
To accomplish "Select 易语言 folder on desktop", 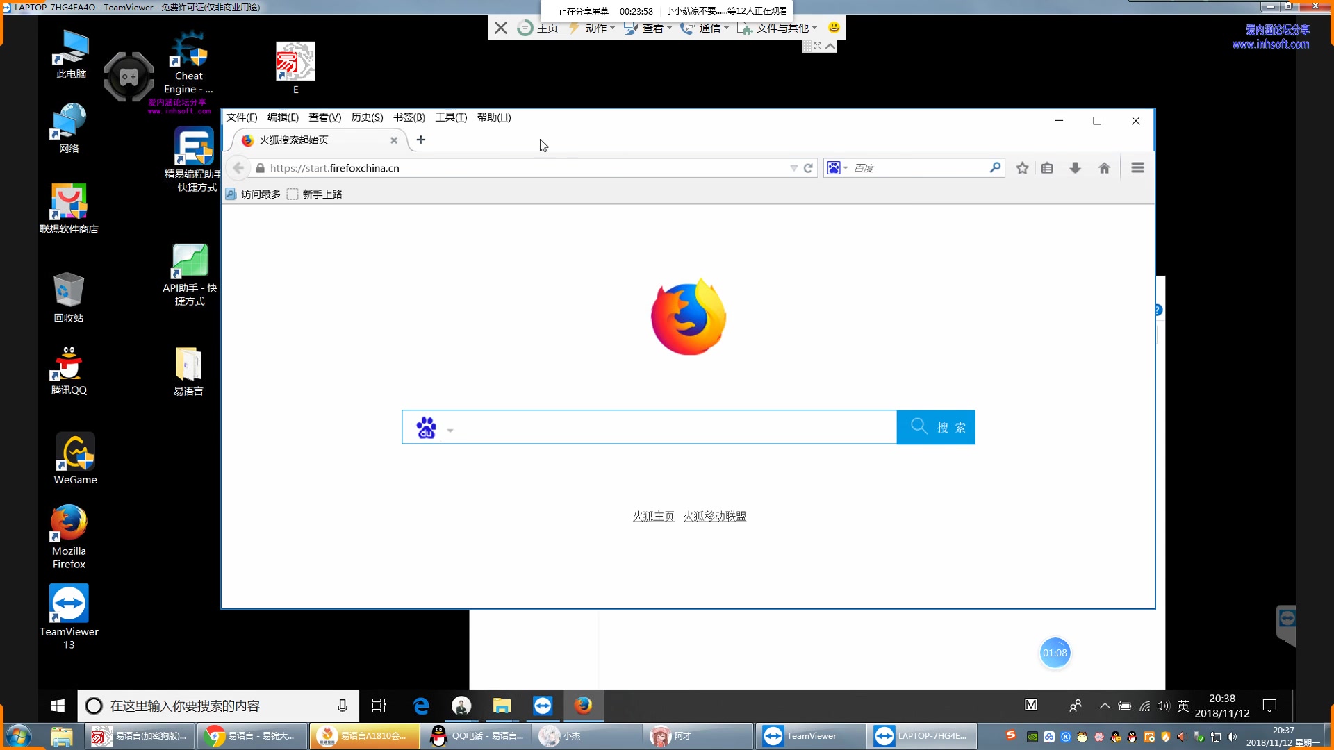I will coord(188,372).
